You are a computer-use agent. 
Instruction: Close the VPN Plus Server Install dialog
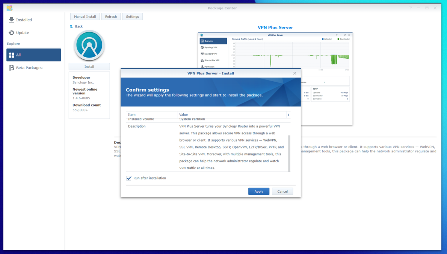[294, 73]
